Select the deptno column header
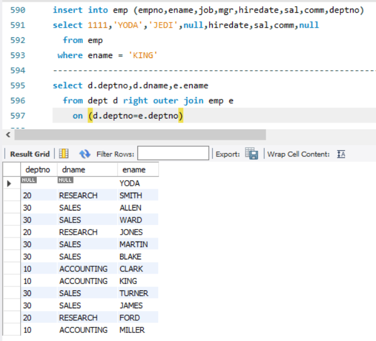 click(x=39, y=170)
